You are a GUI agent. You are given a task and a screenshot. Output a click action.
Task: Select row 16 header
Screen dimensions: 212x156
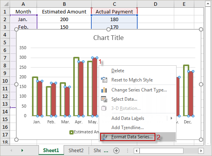[5, 127]
